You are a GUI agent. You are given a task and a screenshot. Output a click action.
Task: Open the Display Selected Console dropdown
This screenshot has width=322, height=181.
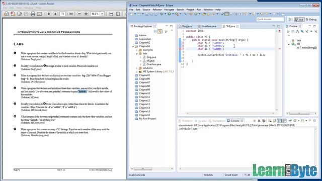[x=298, y=121]
